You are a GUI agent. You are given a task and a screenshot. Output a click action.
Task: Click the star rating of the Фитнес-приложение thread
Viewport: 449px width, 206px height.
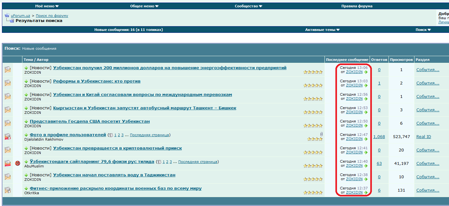(x=313, y=193)
